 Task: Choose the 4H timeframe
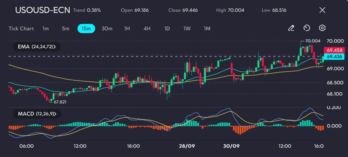pos(147,29)
